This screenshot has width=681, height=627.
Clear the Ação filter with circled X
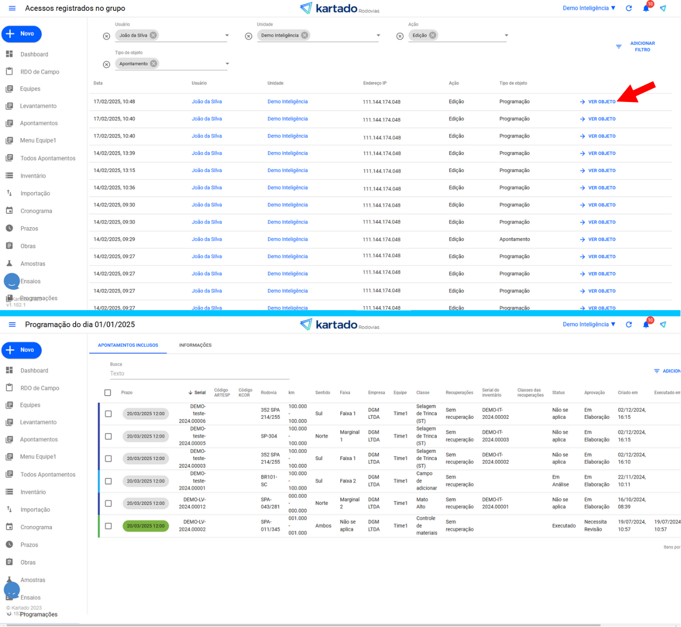click(400, 36)
